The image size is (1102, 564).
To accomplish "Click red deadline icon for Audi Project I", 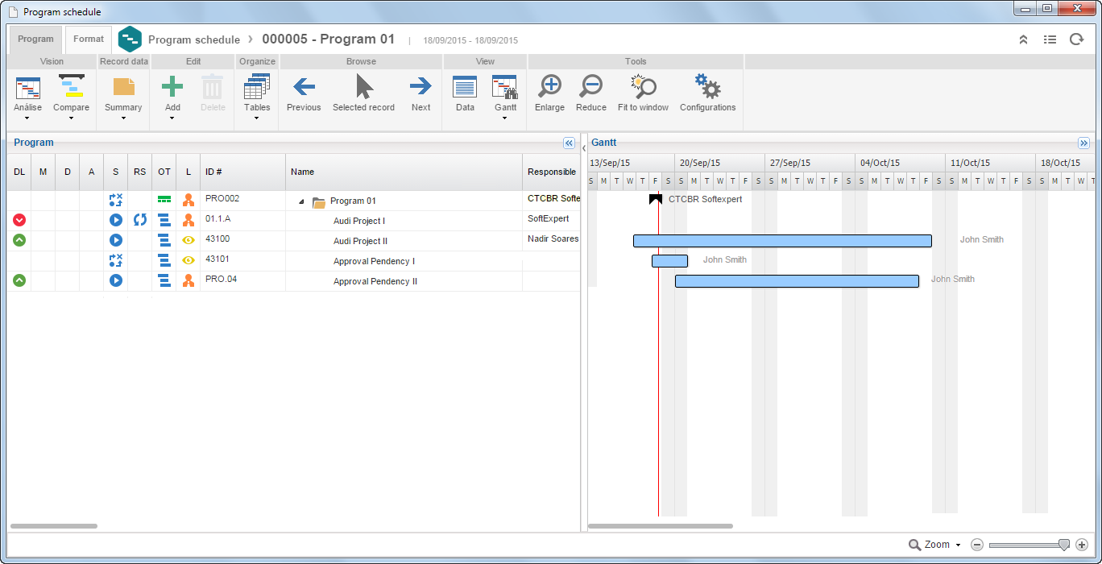I will [19, 219].
